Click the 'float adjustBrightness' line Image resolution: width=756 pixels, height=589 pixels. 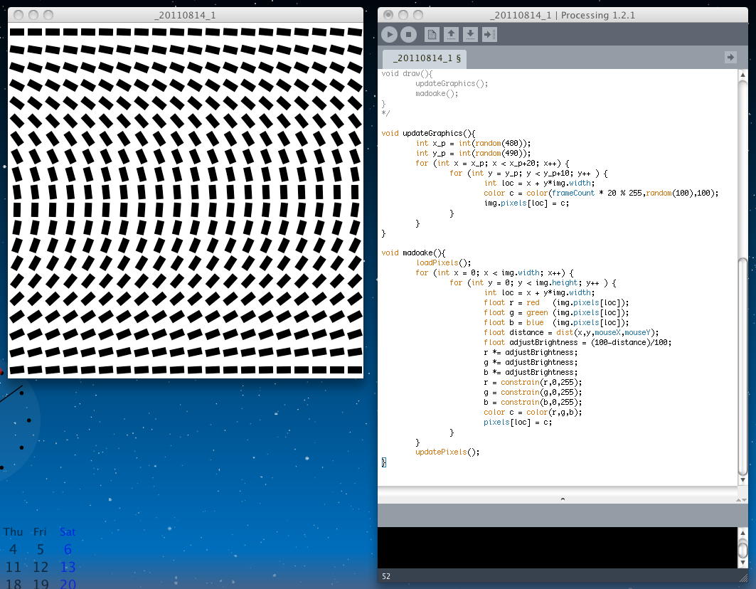point(577,342)
